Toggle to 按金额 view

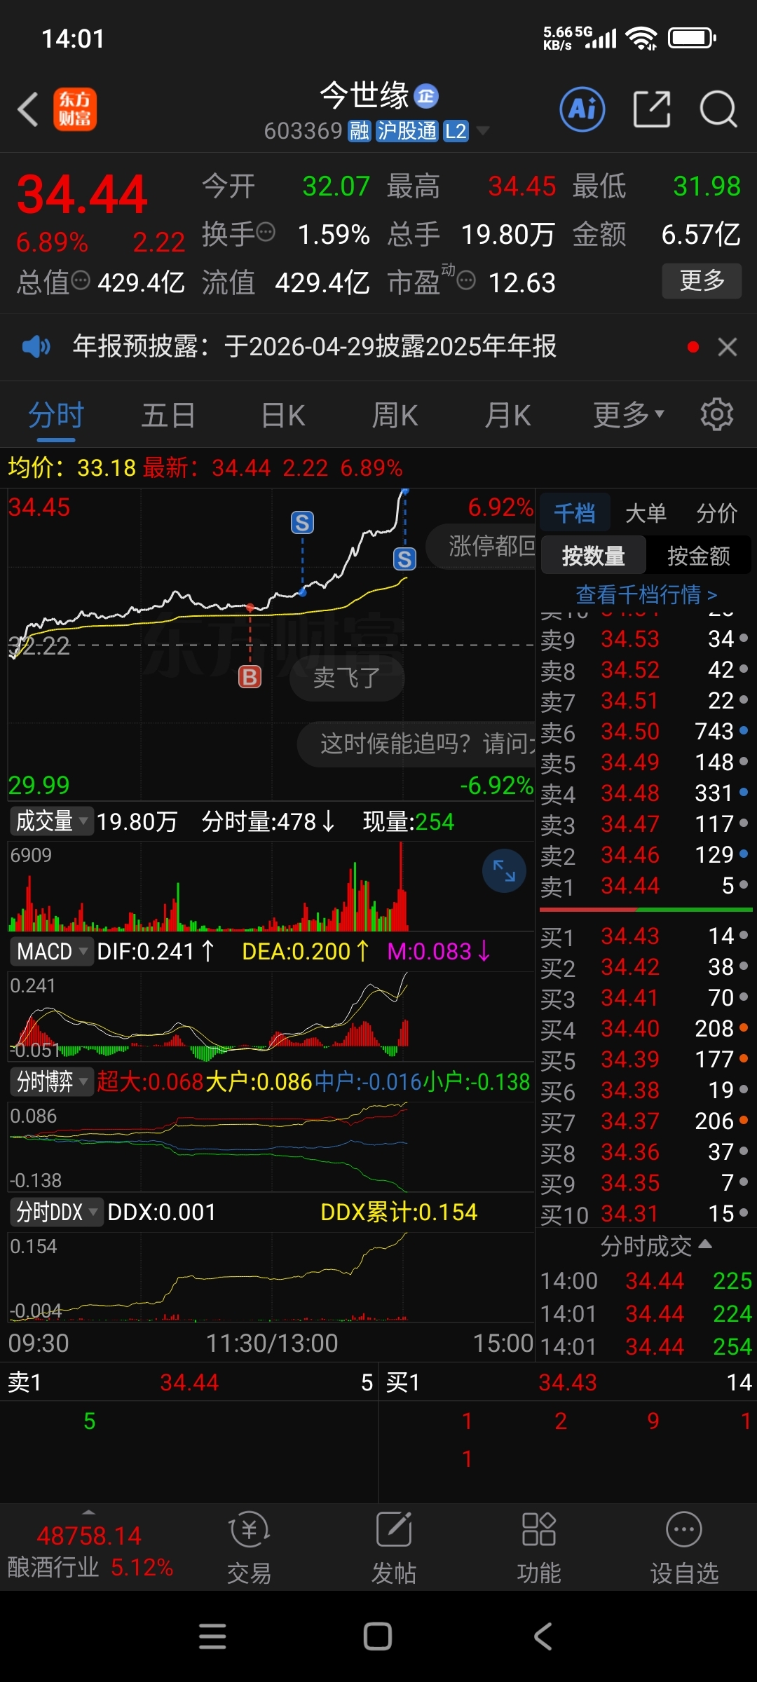click(x=699, y=556)
